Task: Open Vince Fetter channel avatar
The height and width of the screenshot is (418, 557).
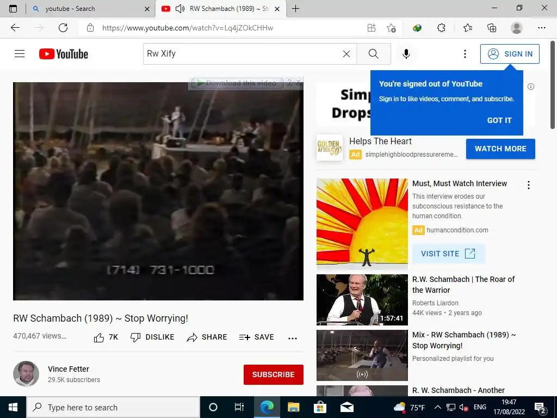Action: coord(26,374)
